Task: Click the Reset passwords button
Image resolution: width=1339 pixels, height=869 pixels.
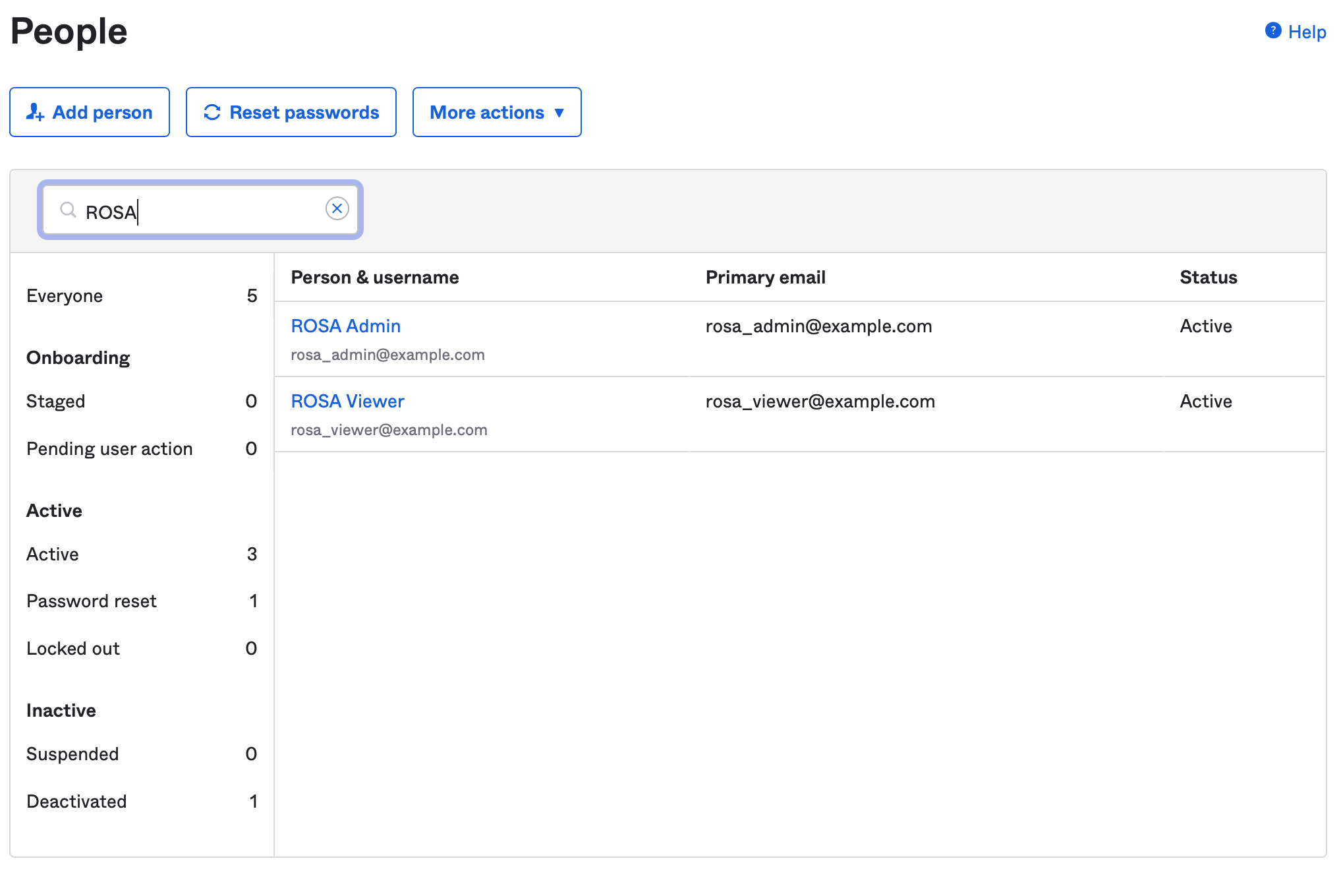Action: click(291, 112)
